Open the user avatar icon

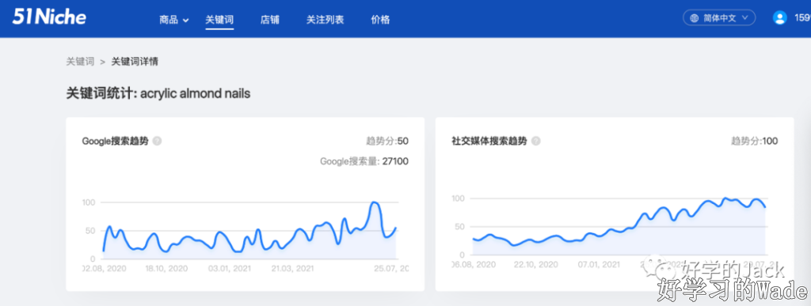tap(779, 18)
